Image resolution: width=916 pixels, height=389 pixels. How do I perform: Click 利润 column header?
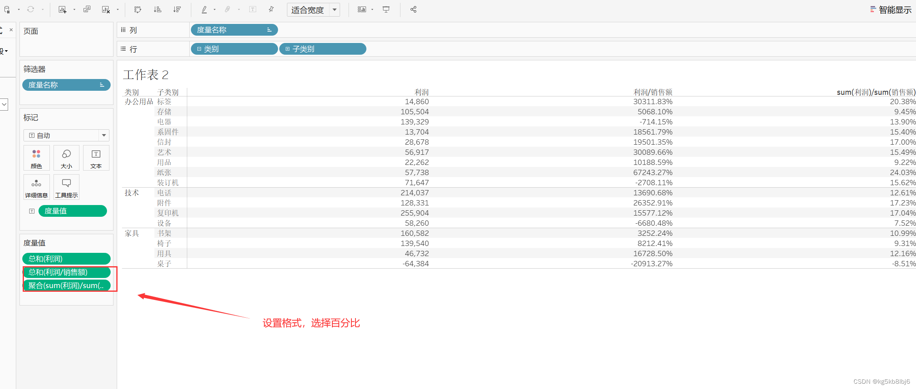tap(422, 92)
